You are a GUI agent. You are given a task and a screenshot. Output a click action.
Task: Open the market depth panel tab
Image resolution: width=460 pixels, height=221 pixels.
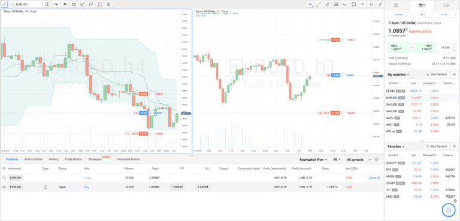[447, 5]
